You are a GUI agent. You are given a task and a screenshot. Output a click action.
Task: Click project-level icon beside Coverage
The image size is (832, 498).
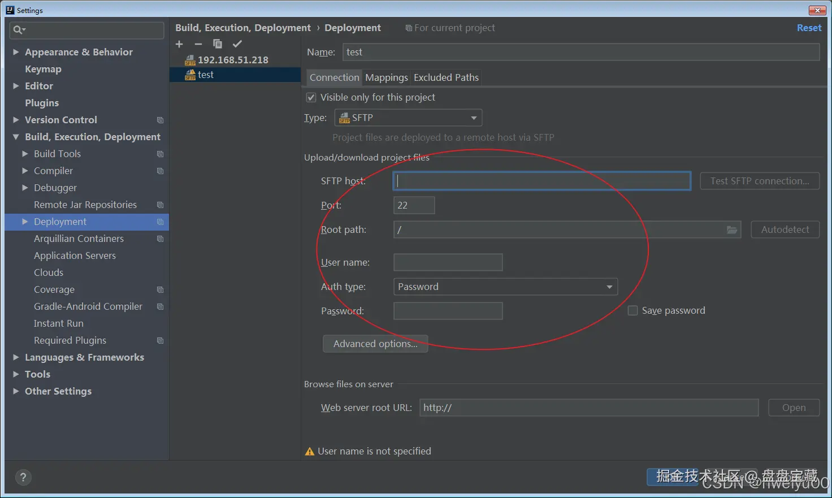point(160,289)
